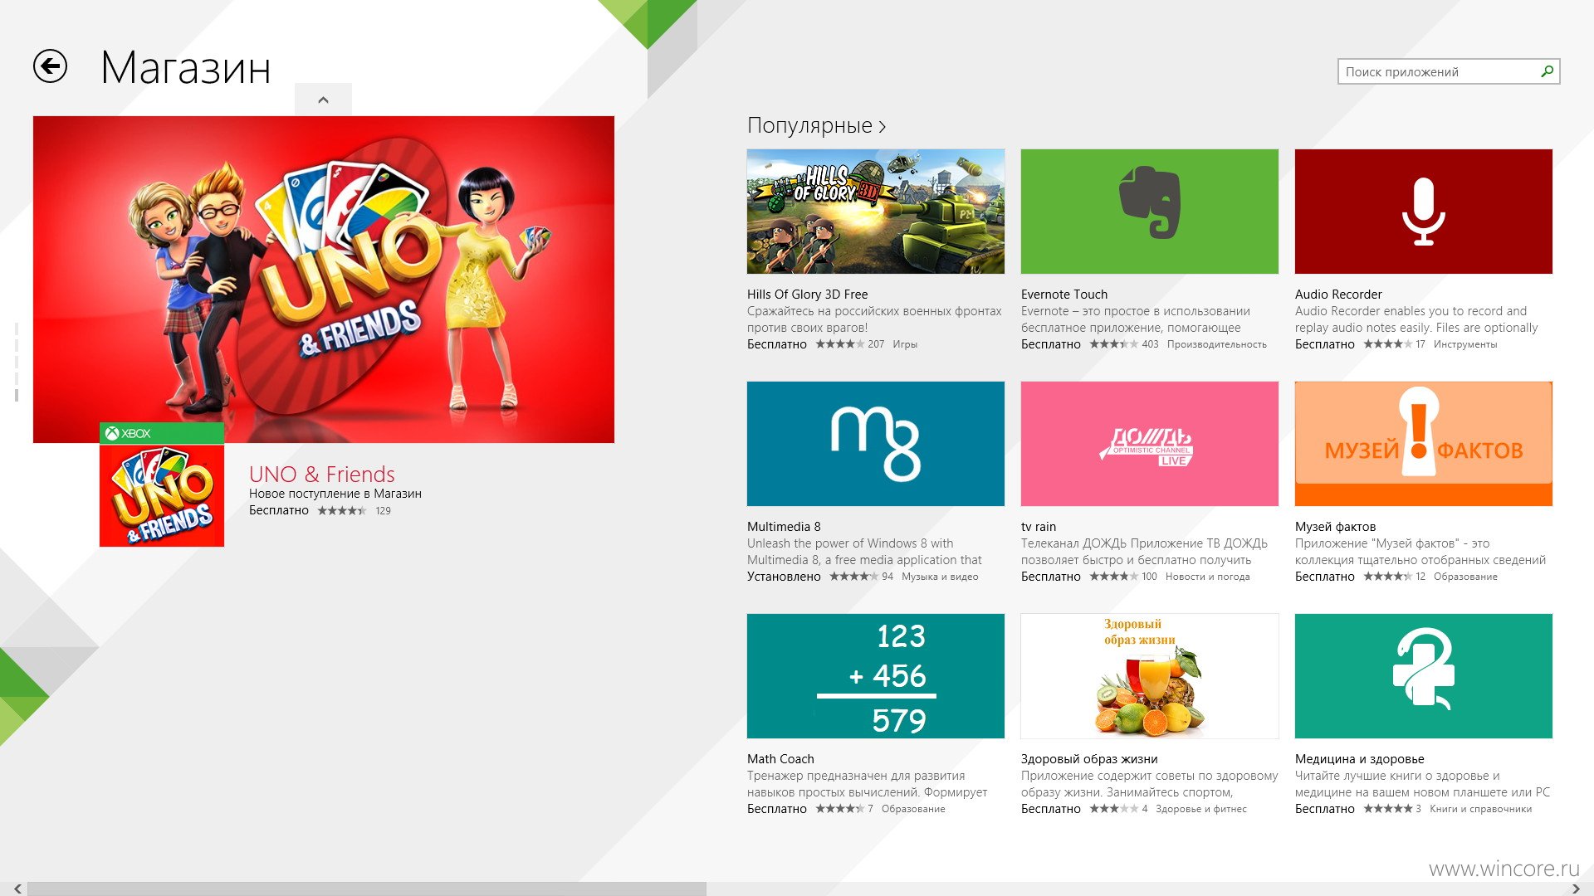Viewport: 1594px width, 896px height.
Task: Go back with the circular arrow button
Action: 50,66
